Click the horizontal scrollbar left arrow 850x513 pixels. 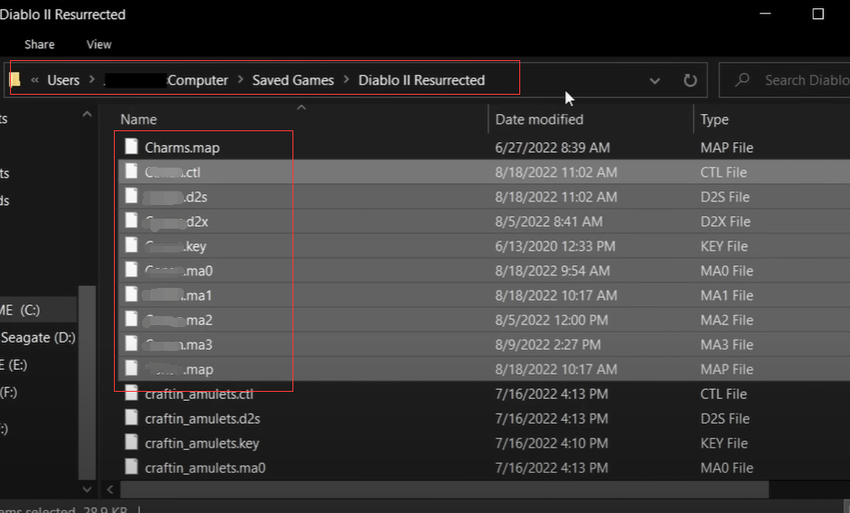point(110,489)
